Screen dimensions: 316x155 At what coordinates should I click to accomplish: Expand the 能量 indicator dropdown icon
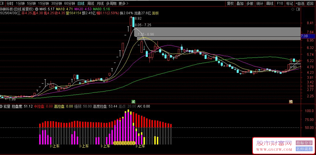[1, 106]
